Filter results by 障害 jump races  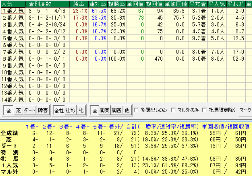point(43,110)
